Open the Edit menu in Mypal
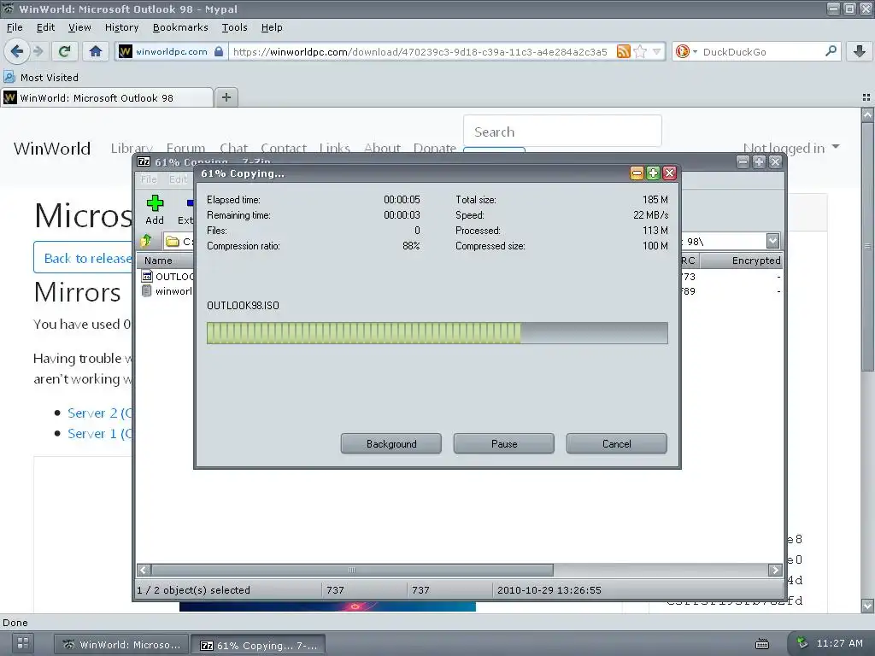Viewport: 875px width, 656px height. 45,27
